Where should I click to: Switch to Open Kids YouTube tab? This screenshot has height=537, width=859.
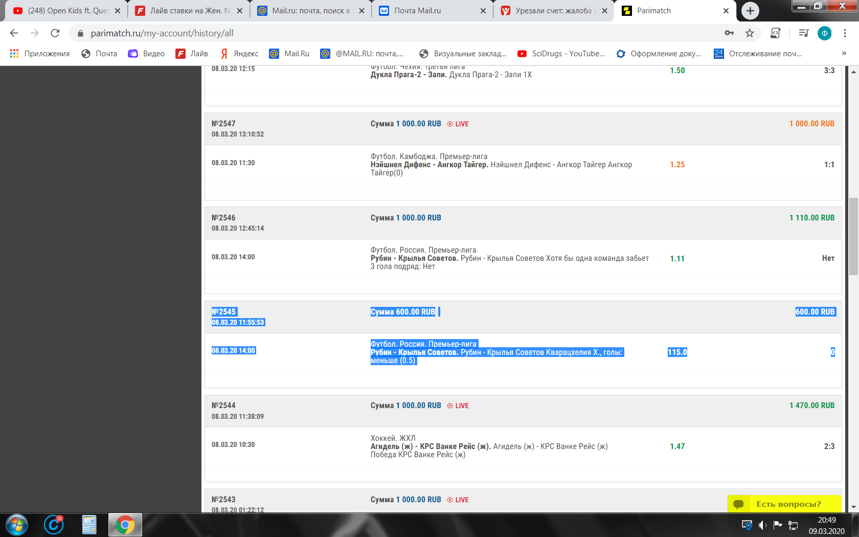click(x=66, y=11)
